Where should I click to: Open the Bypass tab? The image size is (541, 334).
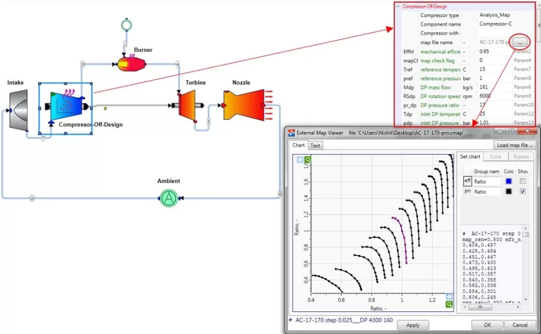(521, 157)
